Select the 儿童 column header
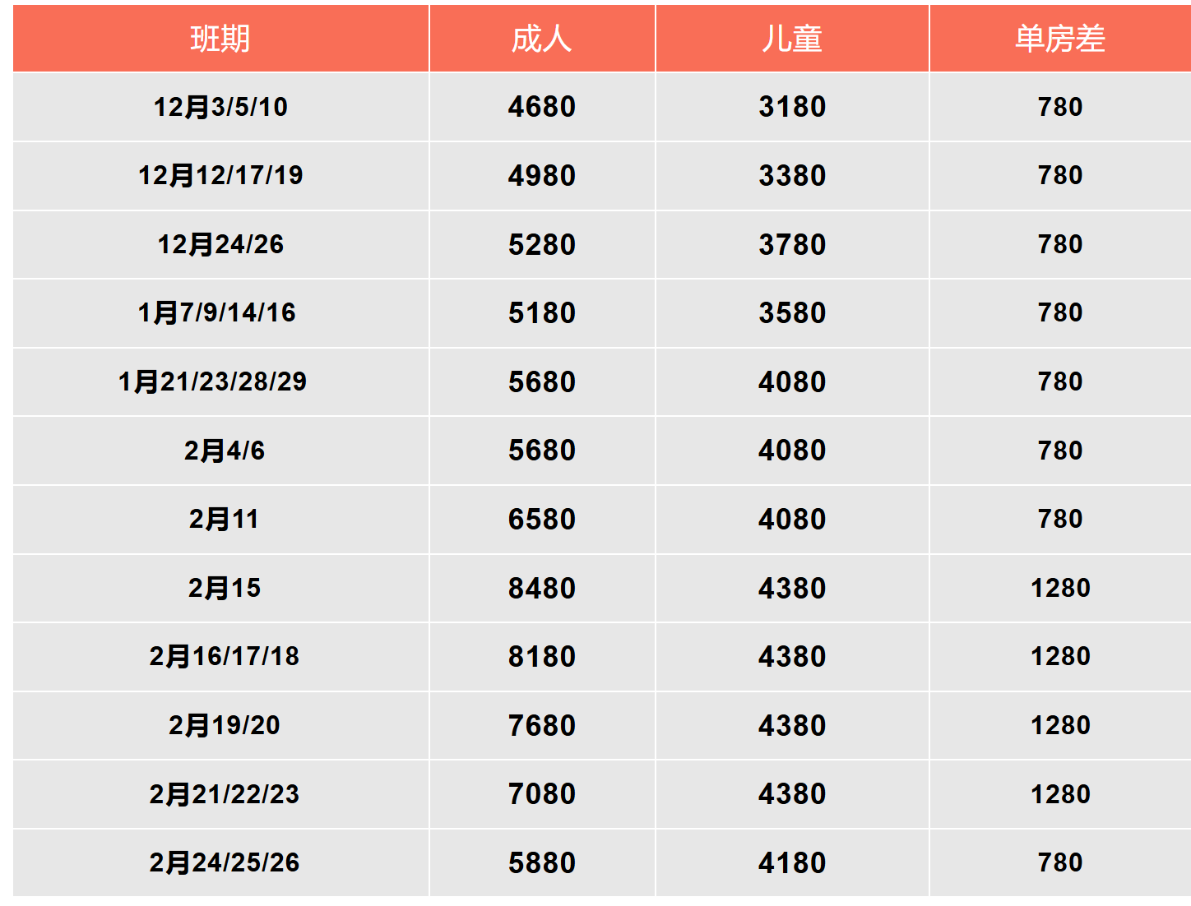 click(x=791, y=39)
